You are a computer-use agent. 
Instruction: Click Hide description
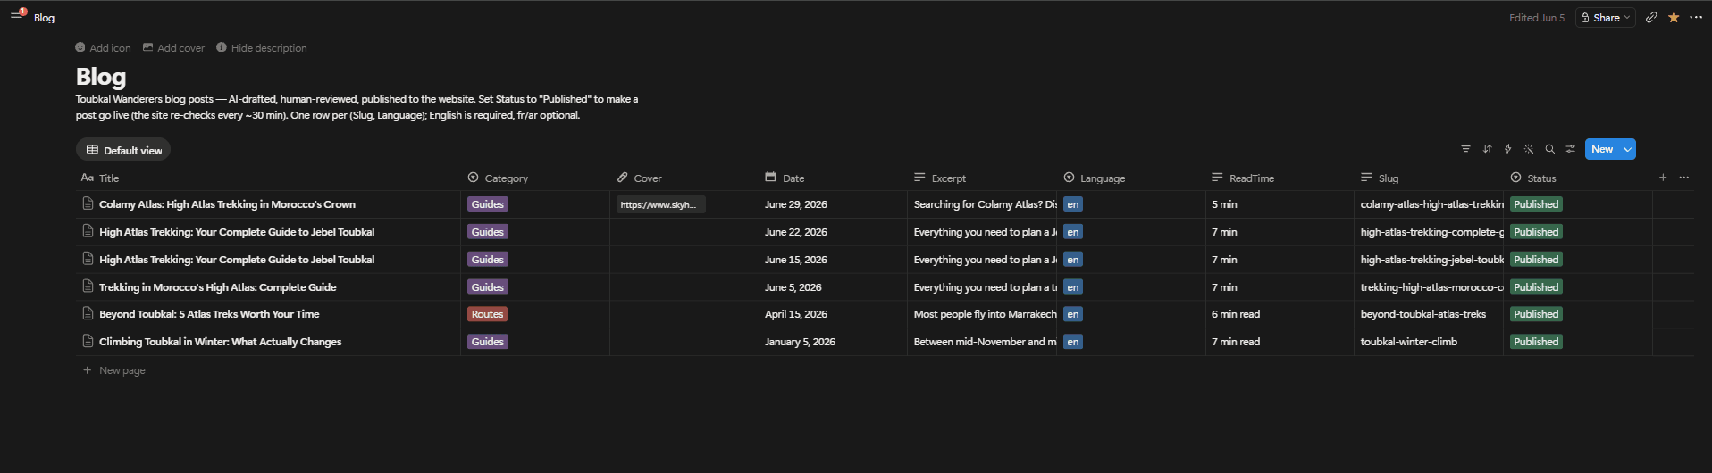pos(261,48)
